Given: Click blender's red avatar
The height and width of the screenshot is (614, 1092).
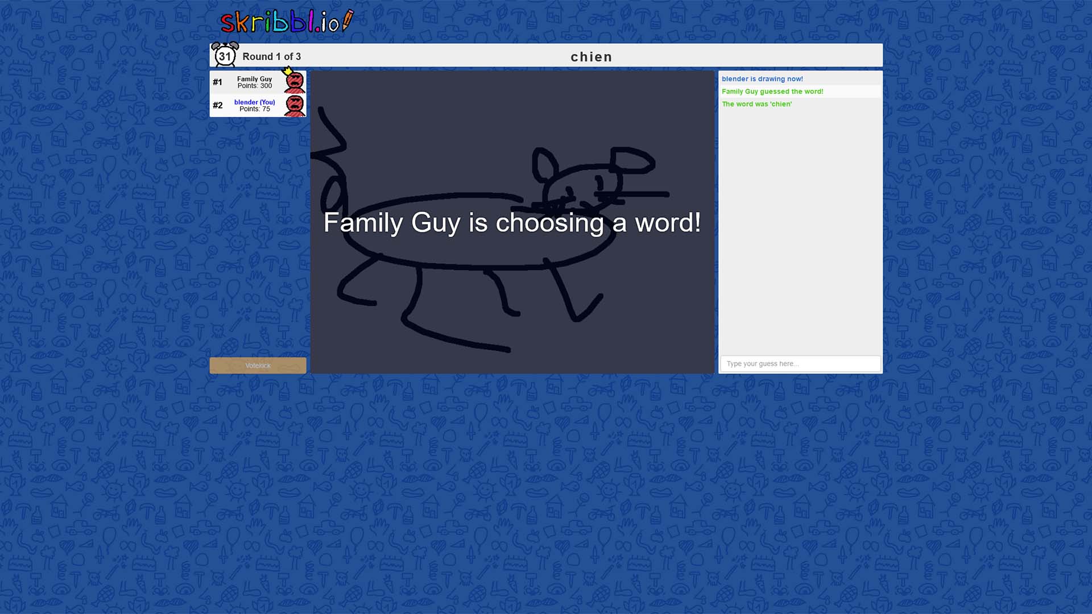Looking at the screenshot, I should click(x=295, y=106).
